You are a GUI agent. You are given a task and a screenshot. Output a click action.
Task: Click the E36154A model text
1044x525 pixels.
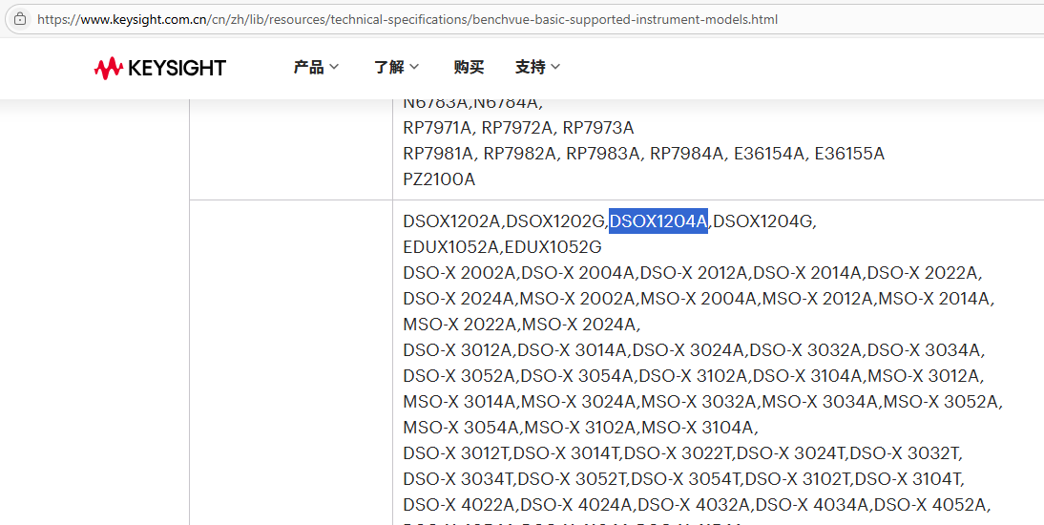coord(769,154)
